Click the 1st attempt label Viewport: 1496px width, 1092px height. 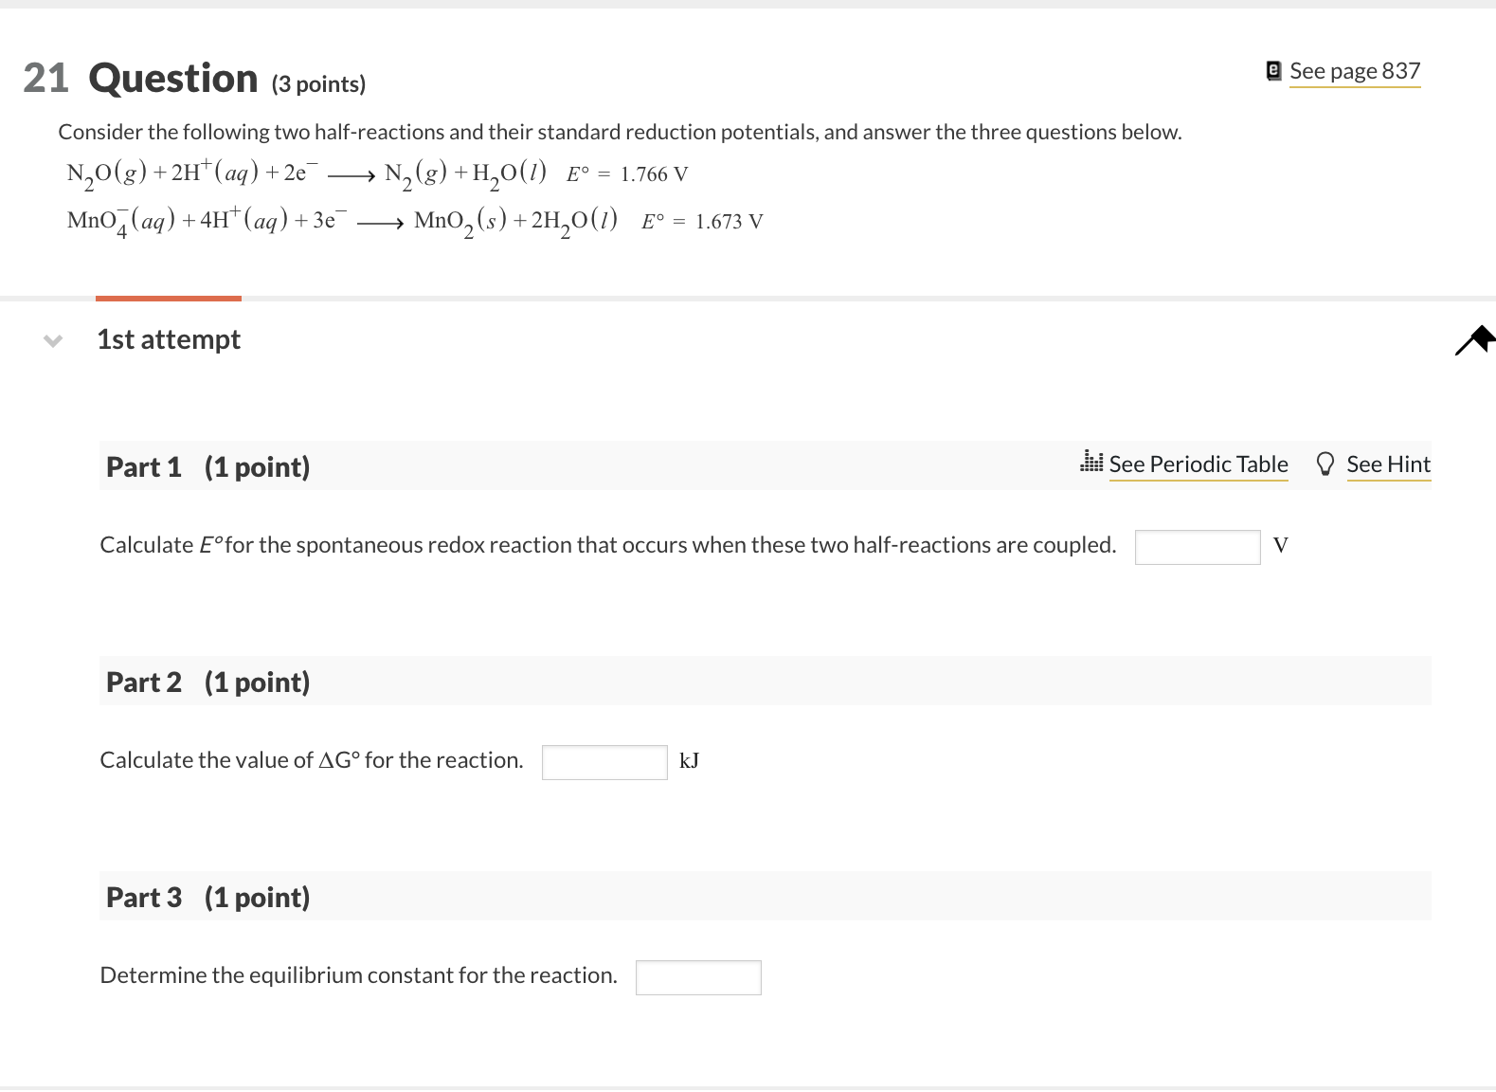tap(168, 339)
